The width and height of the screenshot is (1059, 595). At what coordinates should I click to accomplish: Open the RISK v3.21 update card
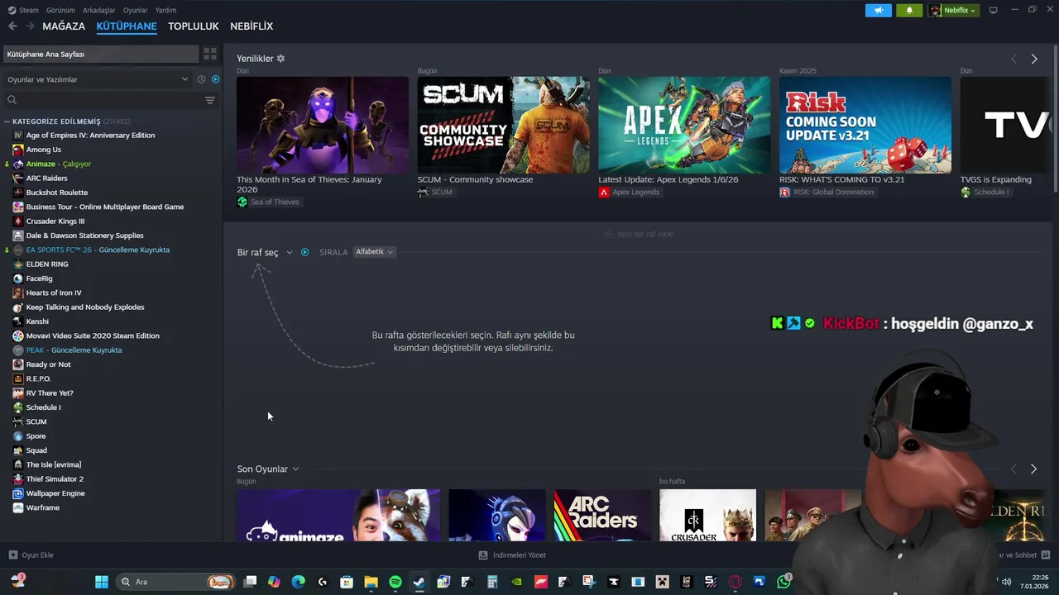pyautogui.click(x=865, y=125)
